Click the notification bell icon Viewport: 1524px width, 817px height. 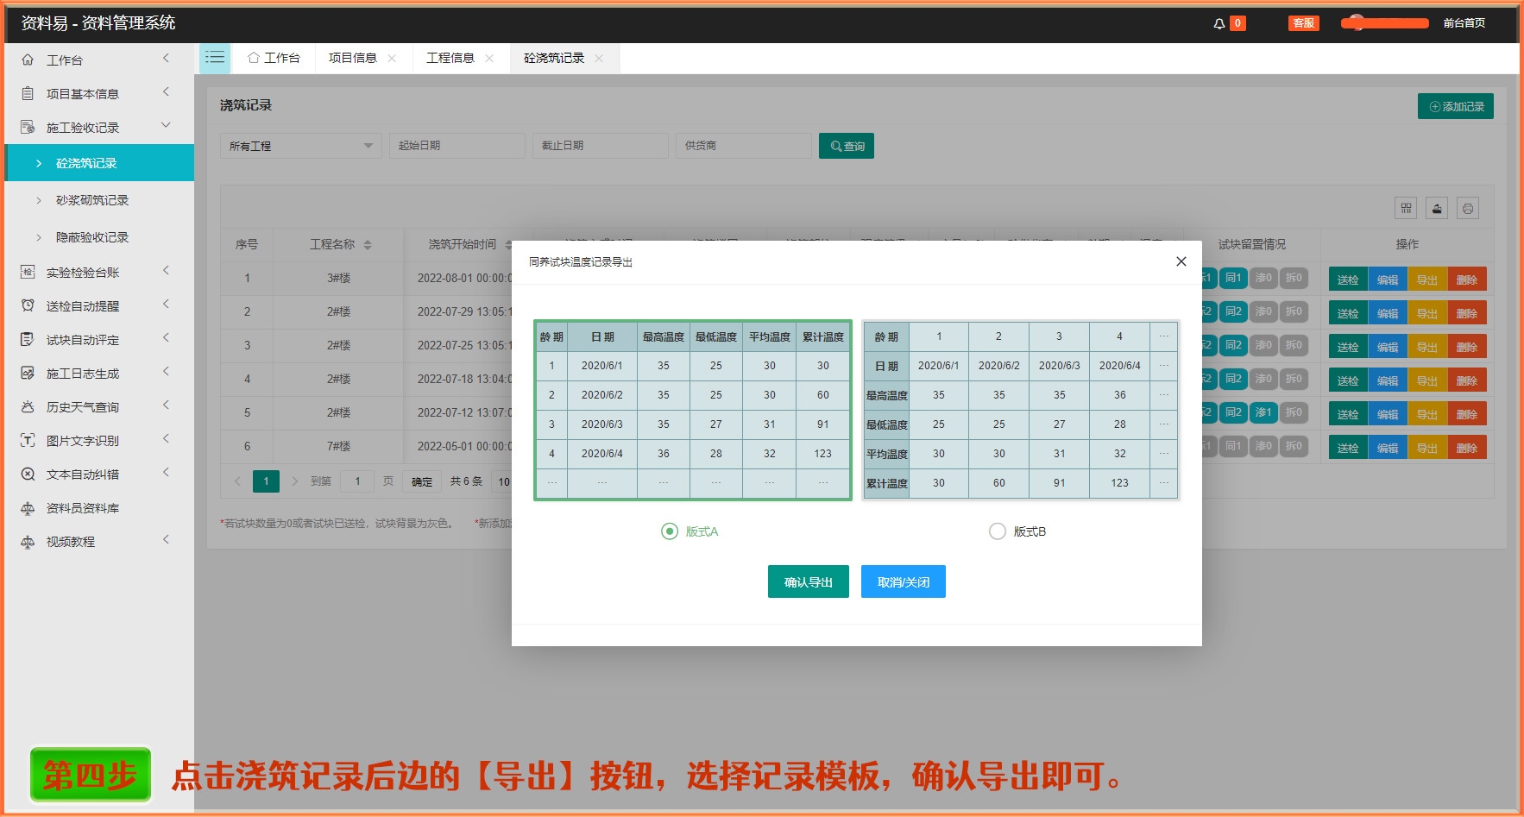[x=1219, y=23]
